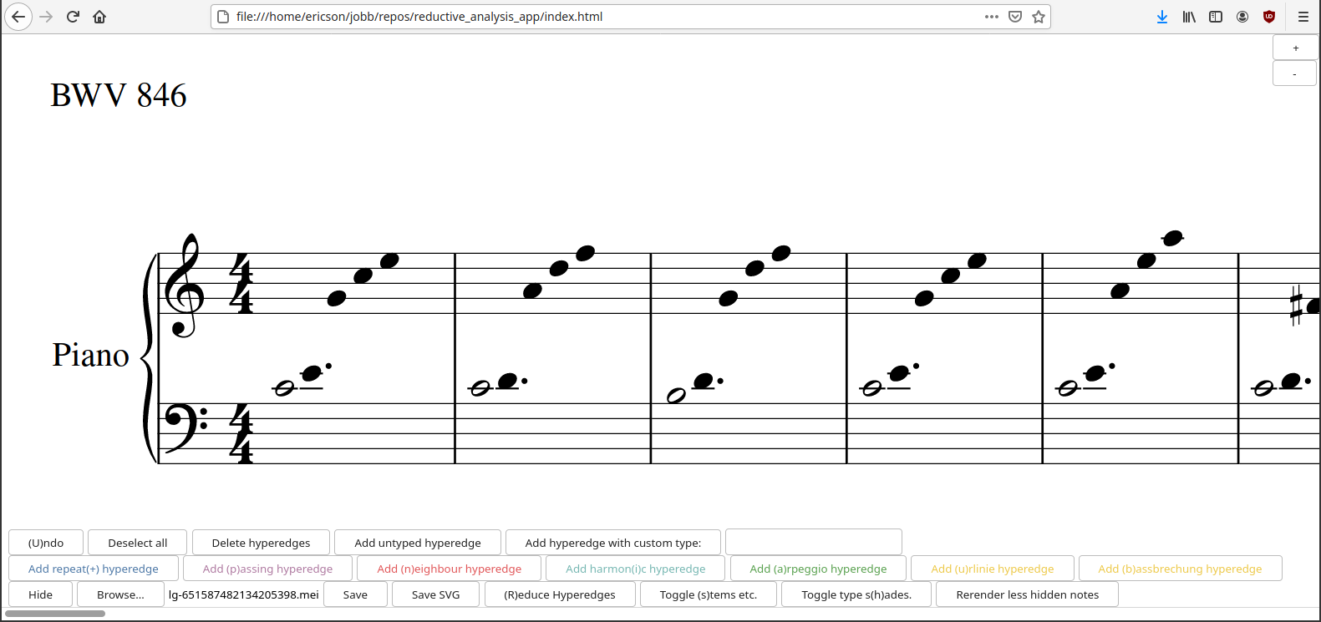Screen dimensions: 1321x622
Task: Open the browser home page icon
Action: pos(99,17)
